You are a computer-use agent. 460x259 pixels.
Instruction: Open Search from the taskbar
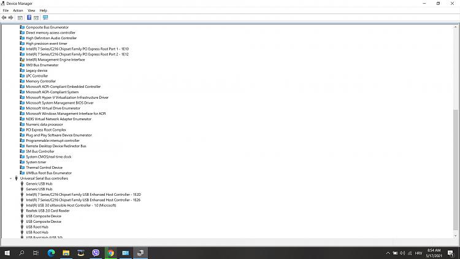coord(21,253)
